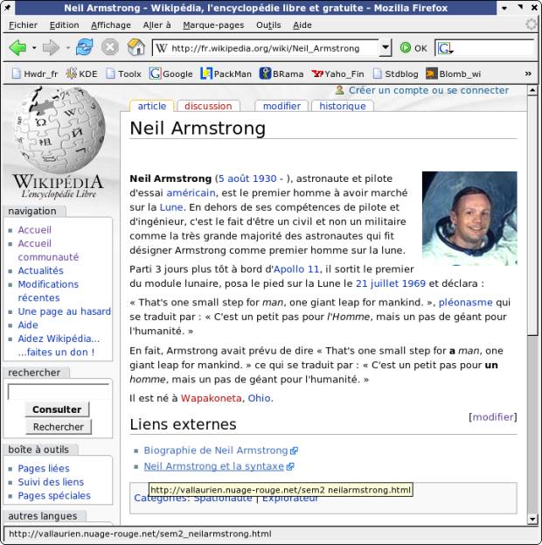Open the Affichage menu

coord(111,25)
